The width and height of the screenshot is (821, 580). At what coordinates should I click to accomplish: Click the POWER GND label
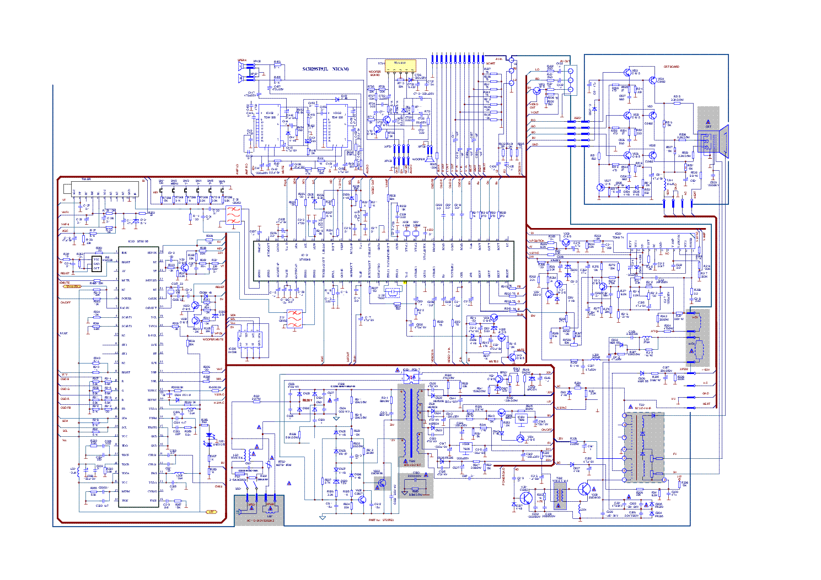[503, 475]
